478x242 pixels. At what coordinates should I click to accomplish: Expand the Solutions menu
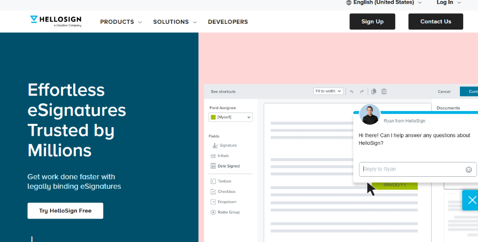pos(174,22)
